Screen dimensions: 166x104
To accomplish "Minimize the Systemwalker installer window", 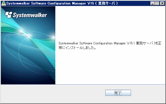I will click(152, 3).
